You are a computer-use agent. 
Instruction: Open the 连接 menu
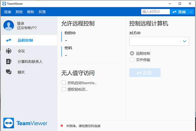click(x=8, y=12)
